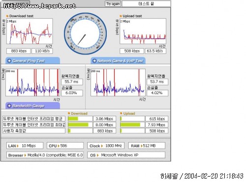Click the 8.00 Mbps download bar
Screen dimensions: 246x182
pyautogui.click(x=80, y=125)
